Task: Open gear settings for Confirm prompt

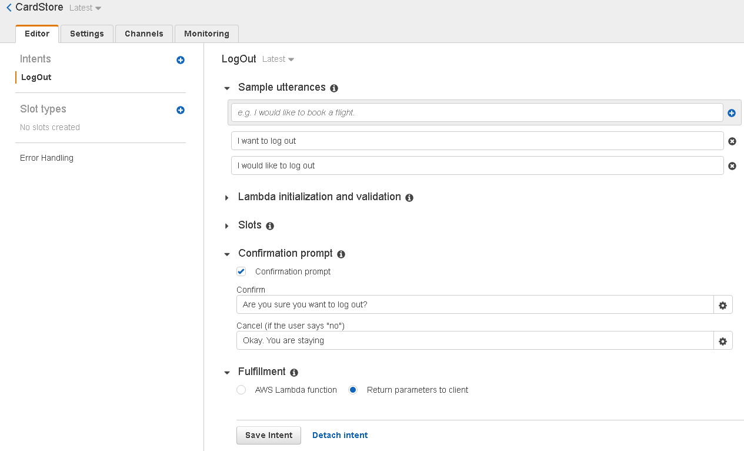Action: (x=723, y=305)
